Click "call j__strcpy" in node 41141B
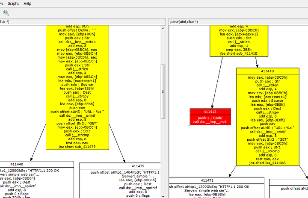 (267, 112)
